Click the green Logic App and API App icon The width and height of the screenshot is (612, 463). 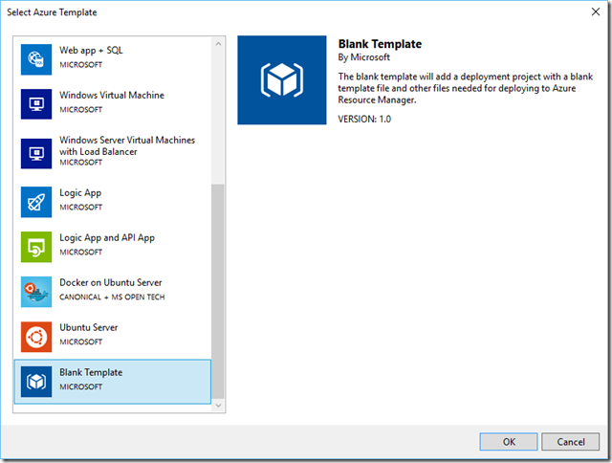pos(36,247)
